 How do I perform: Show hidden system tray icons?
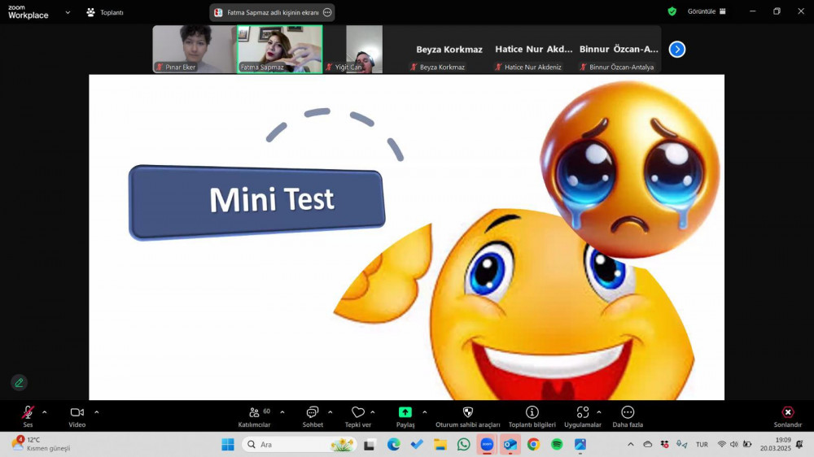pyautogui.click(x=631, y=445)
